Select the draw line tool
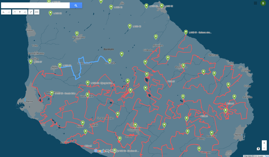 tap(25, 12)
